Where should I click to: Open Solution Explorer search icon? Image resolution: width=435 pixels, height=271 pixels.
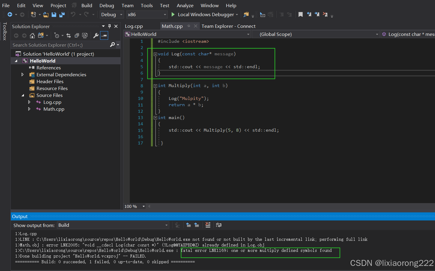[x=112, y=45]
